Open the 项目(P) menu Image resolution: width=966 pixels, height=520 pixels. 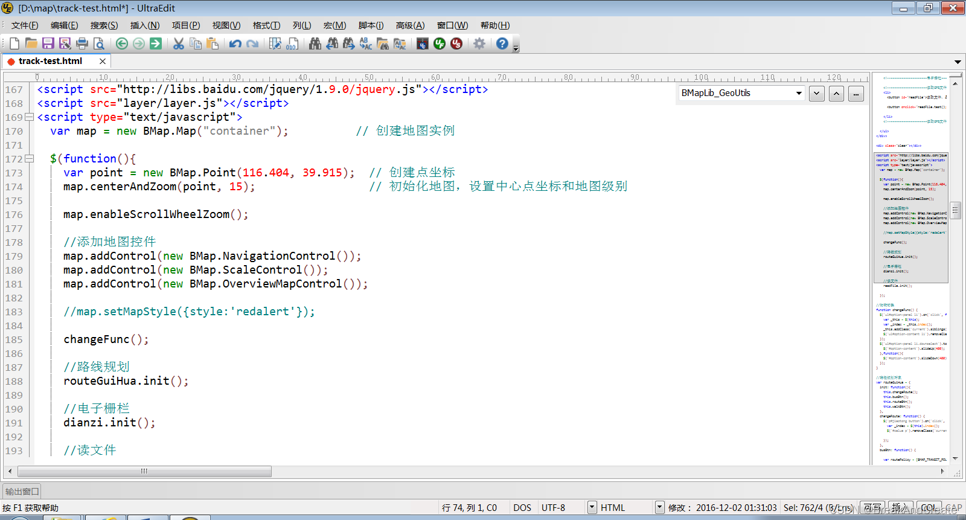(186, 25)
